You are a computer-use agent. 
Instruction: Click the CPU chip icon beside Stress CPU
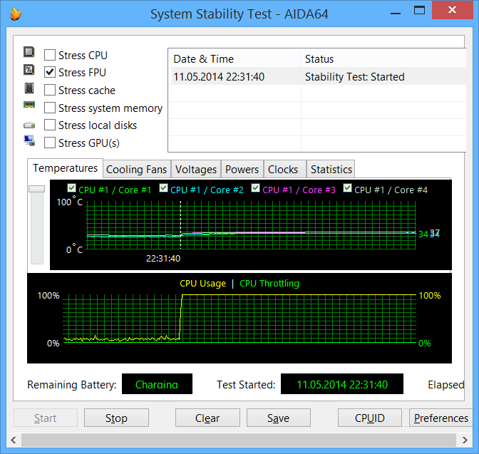pos(29,52)
